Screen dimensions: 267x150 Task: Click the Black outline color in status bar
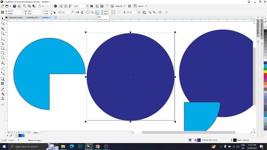pyautogui.click(x=235, y=140)
